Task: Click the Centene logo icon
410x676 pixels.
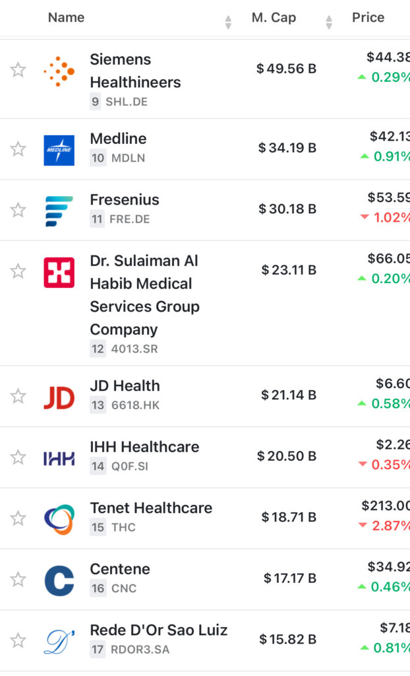Action: (x=59, y=580)
